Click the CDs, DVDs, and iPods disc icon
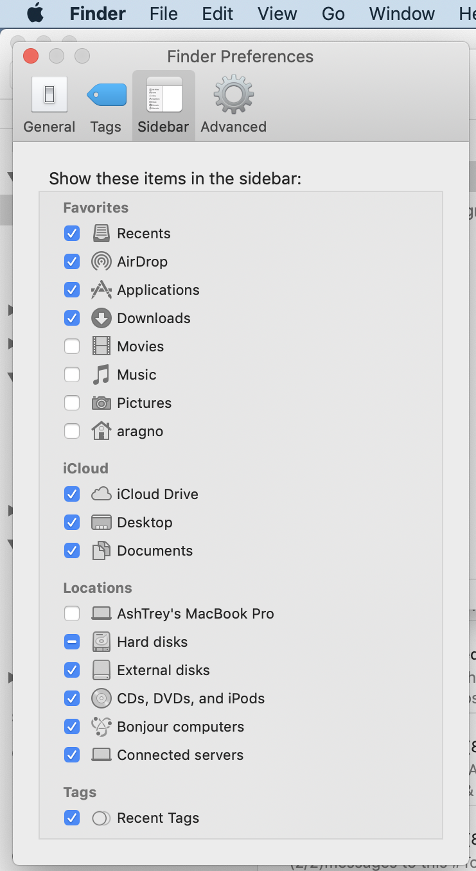 pos(101,698)
